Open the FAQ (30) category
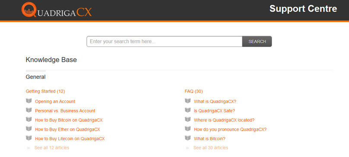The image size is (349, 157). (194, 91)
